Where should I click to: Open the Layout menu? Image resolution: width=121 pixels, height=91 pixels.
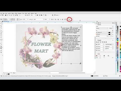click(x=9, y=13)
